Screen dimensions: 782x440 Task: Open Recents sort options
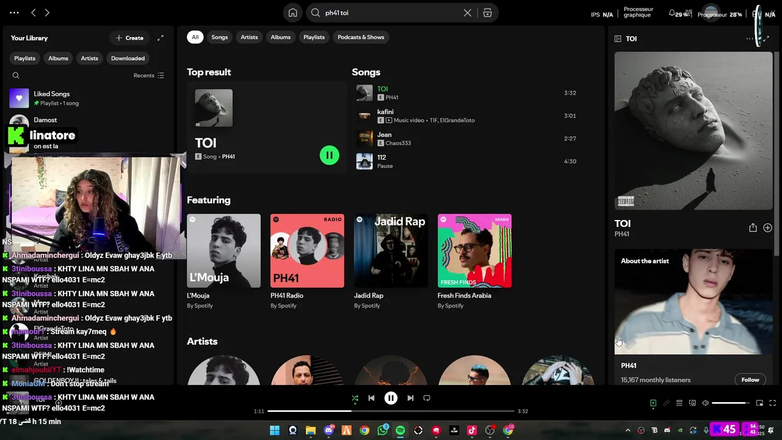click(x=148, y=76)
